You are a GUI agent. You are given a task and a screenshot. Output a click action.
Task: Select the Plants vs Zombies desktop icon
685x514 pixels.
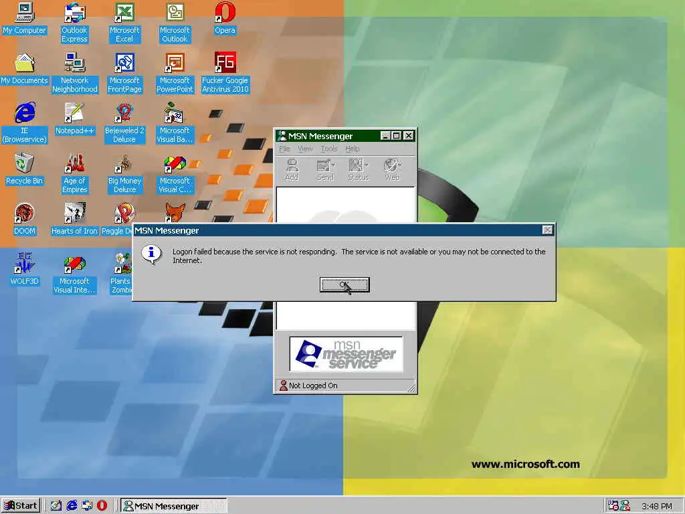[x=121, y=274]
